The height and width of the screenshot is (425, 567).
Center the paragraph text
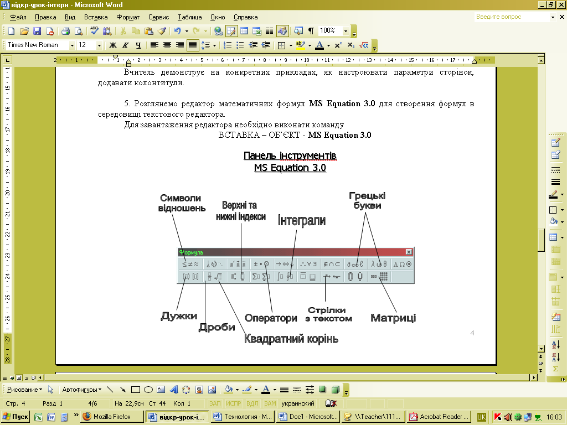(167, 45)
